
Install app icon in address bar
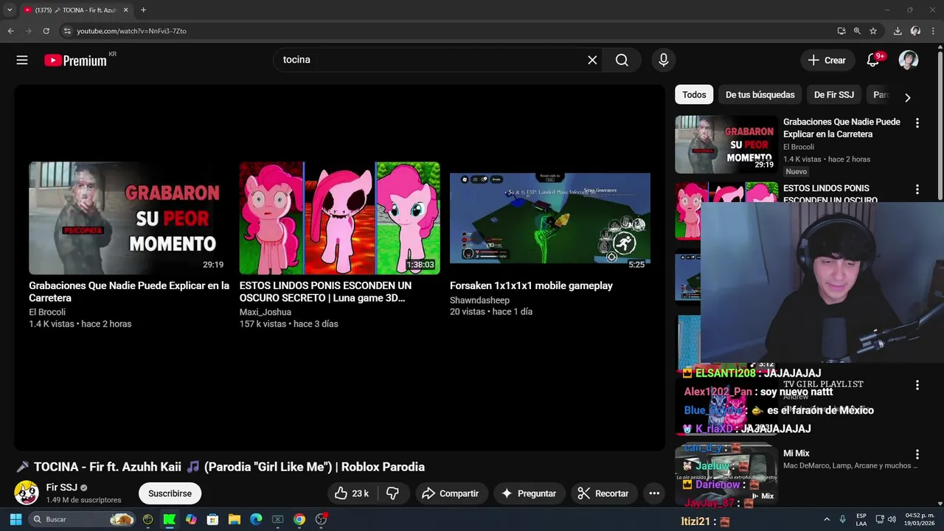[841, 31]
